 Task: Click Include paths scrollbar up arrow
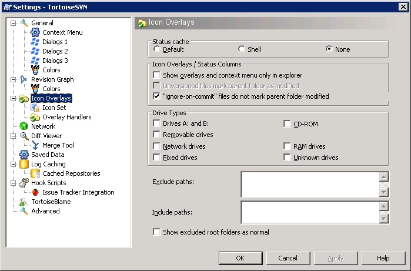click(384, 206)
